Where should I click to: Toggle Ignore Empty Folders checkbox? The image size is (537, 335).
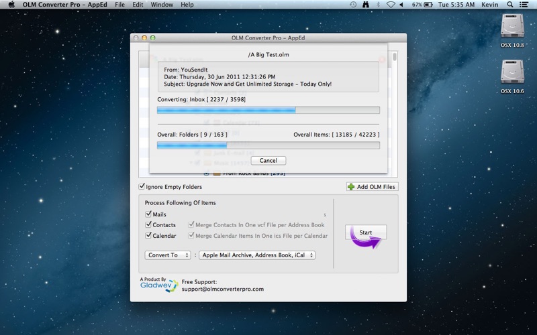click(x=142, y=186)
